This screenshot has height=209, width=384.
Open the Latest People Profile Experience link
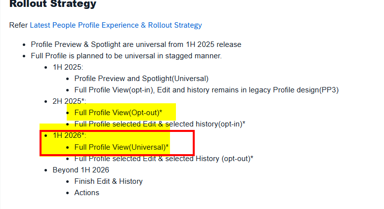[116, 25]
